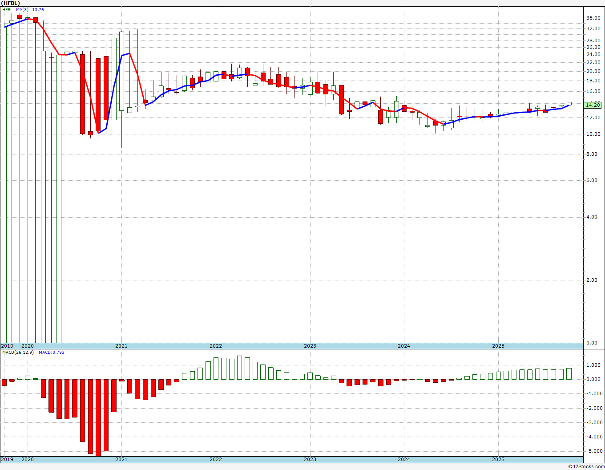
Task: Select 2023 on the MACD panel time axis
Action: (x=310, y=459)
